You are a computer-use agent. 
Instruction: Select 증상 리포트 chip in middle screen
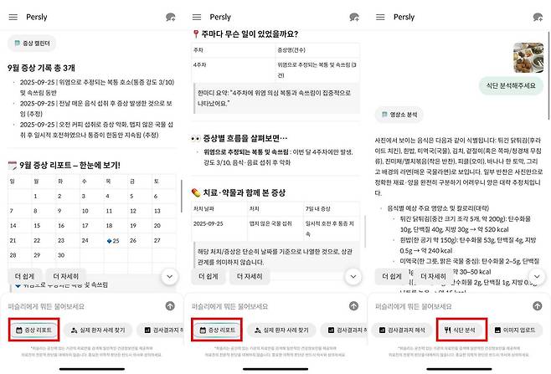click(218, 330)
